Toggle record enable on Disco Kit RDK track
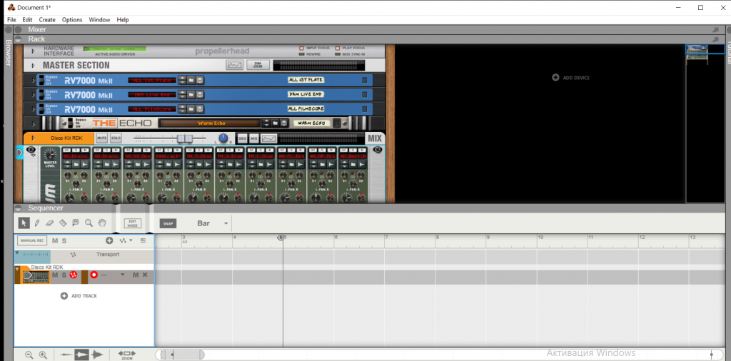Viewport: 731px width, 361px height. [x=94, y=275]
